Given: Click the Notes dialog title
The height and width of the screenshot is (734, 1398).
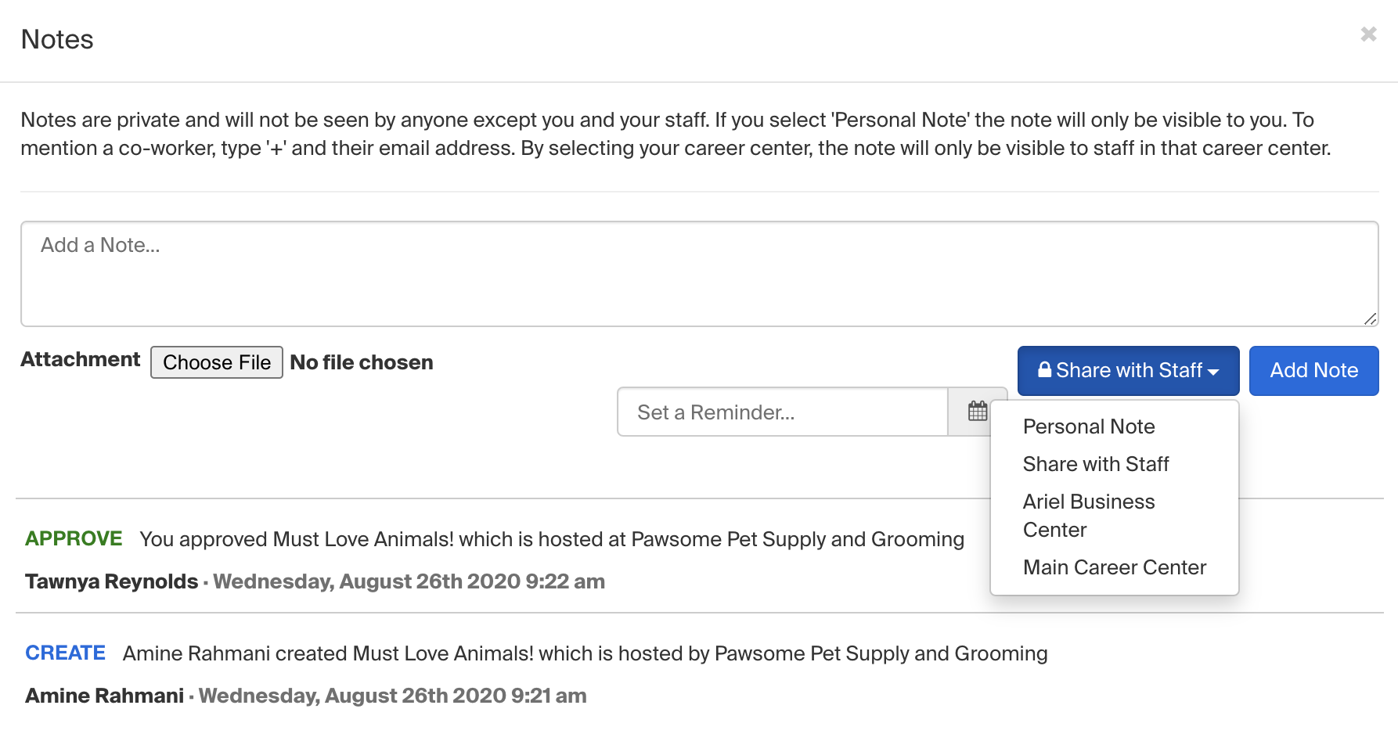Looking at the screenshot, I should 57,39.
